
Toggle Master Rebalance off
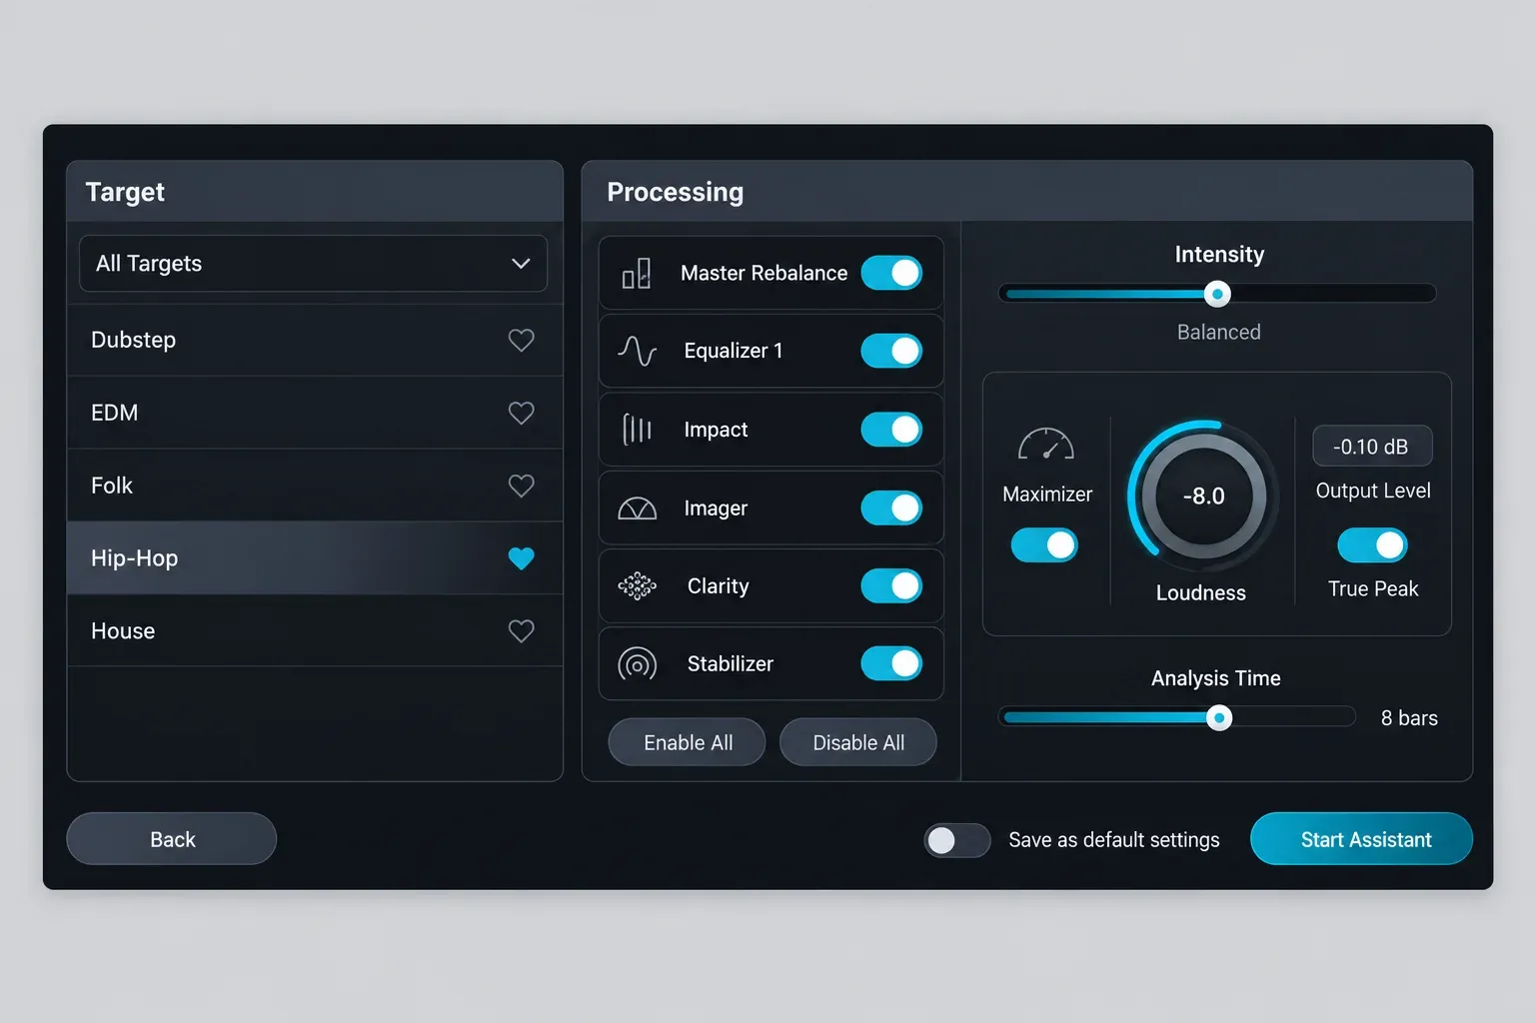click(891, 273)
